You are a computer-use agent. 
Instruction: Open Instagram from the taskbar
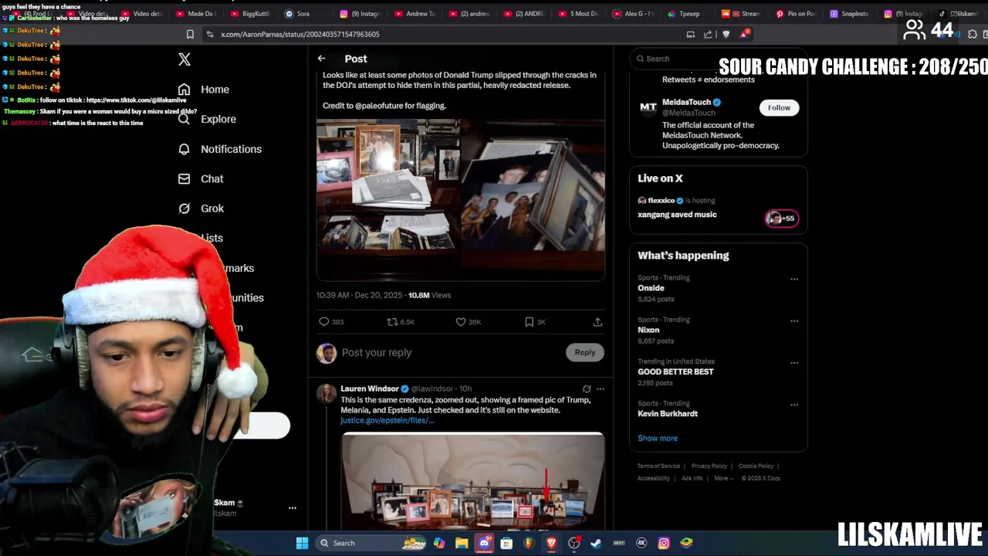pyautogui.click(x=663, y=543)
